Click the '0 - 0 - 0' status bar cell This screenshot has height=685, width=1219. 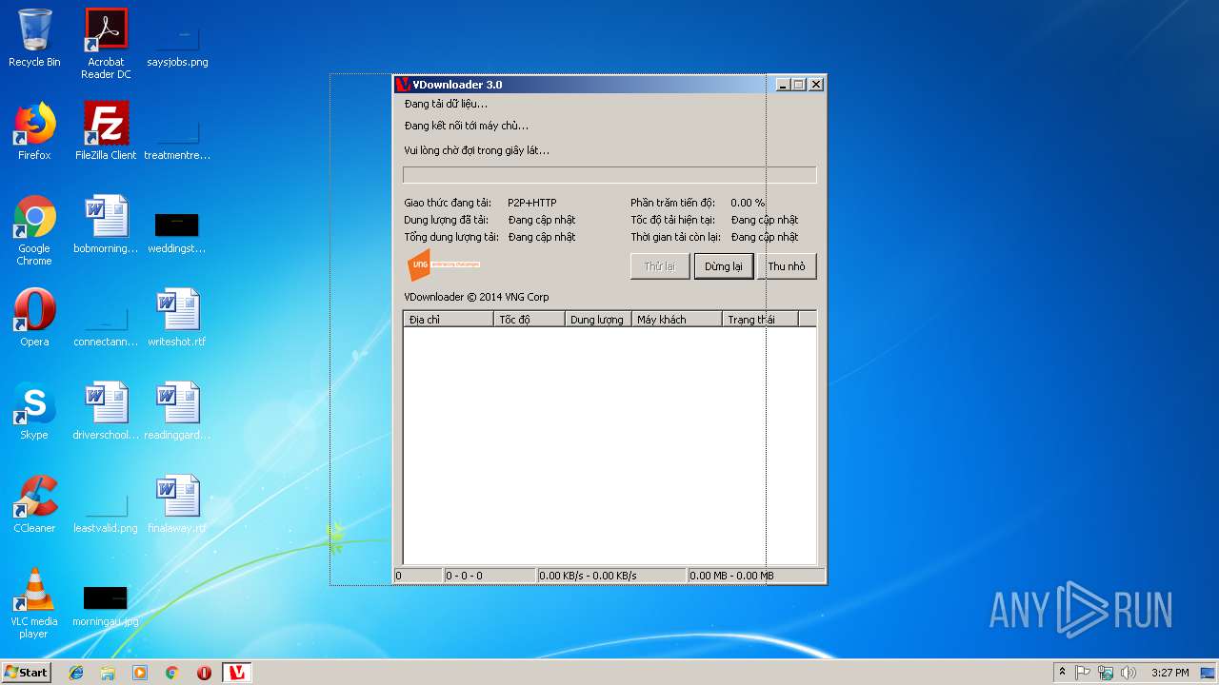click(x=490, y=576)
